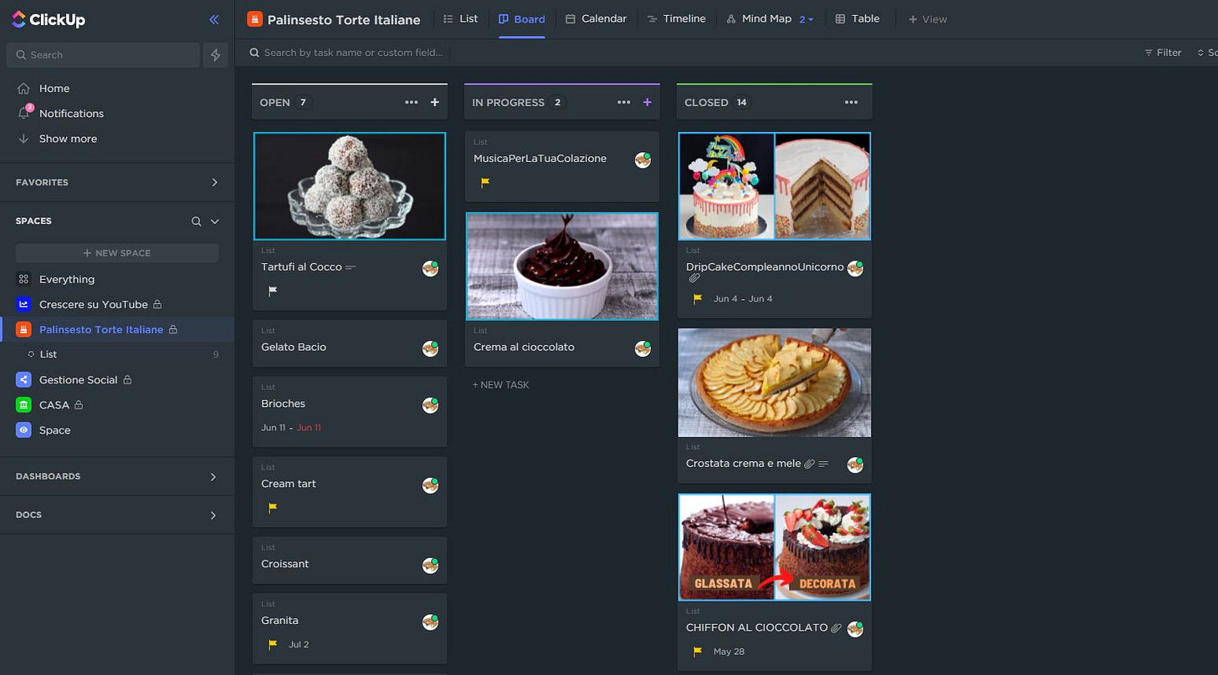1218x675 pixels.
Task: Click assignee avatar on Brioches card
Action: (430, 405)
